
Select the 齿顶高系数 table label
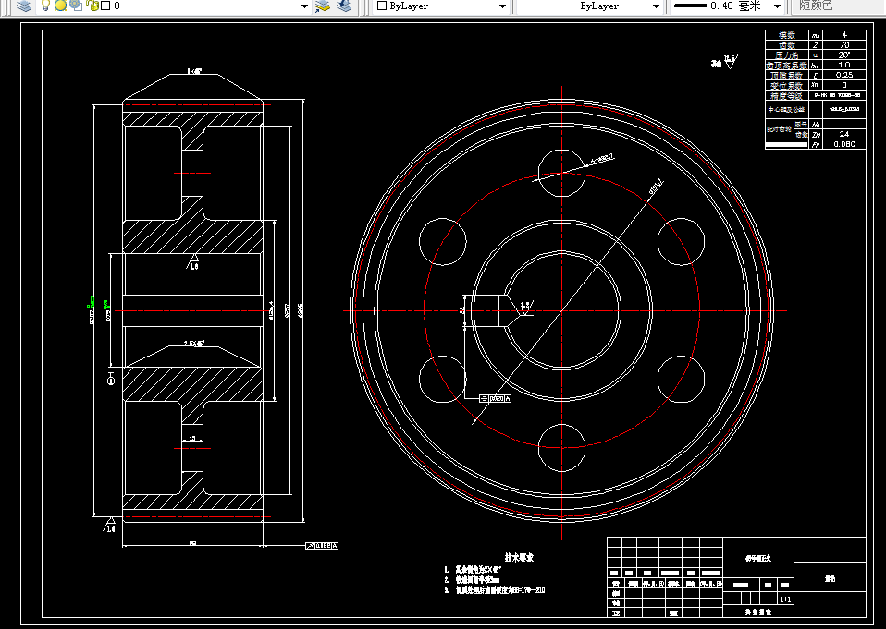click(x=786, y=66)
